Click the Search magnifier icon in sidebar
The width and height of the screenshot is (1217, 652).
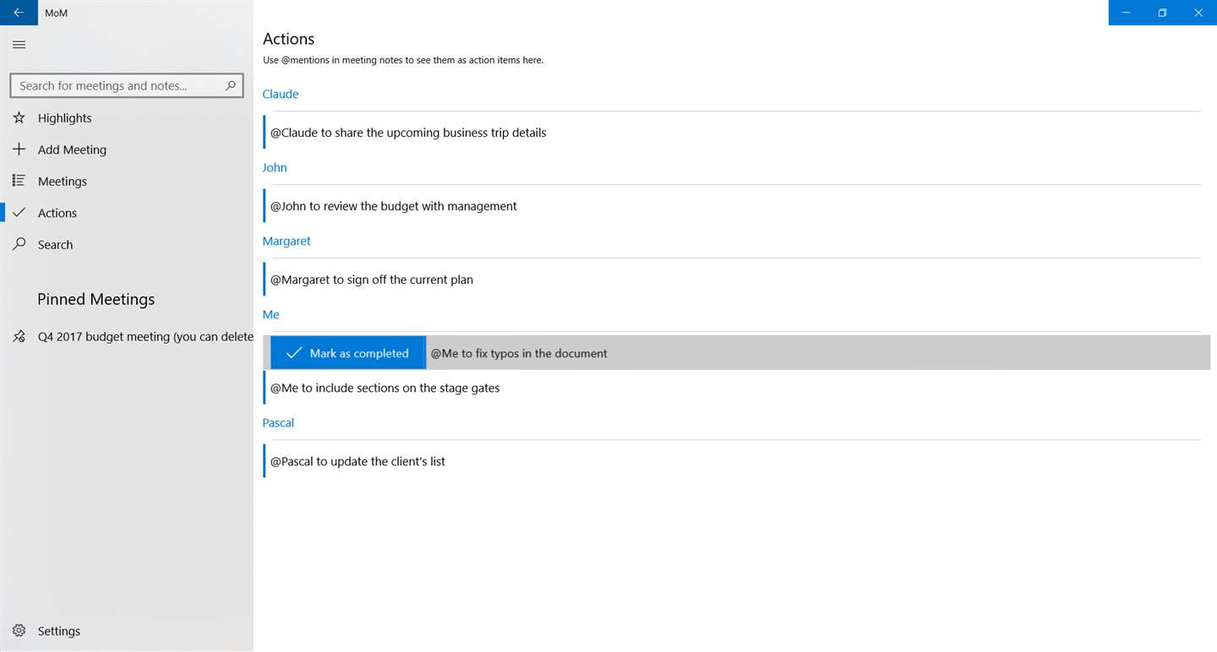pyautogui.click(x=19, y=244)
